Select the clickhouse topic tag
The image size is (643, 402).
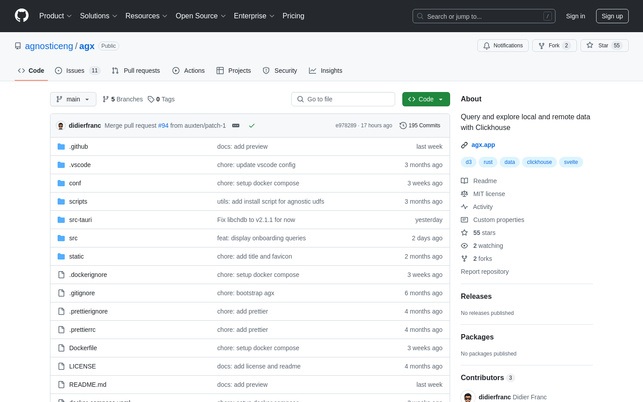coord(539,162)
